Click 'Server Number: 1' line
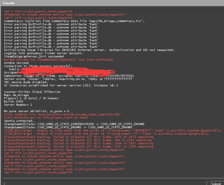The image size is (224, 185). (18, 105)
